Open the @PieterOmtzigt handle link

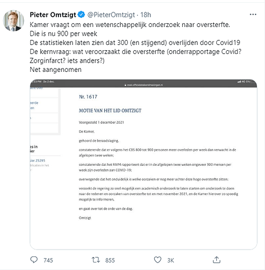pyautogui.click(x=111, y=15)
